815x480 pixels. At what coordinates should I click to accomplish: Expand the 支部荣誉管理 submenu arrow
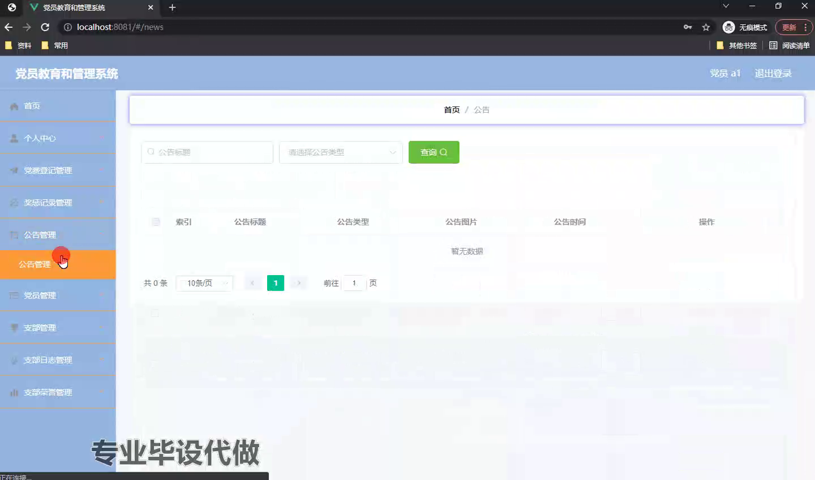pyautogui.click(x=101, y=392)
